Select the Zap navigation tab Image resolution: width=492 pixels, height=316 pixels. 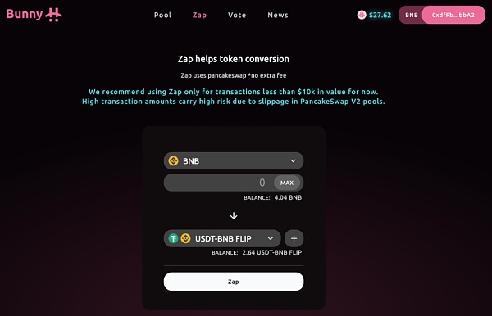coord(199,15)
